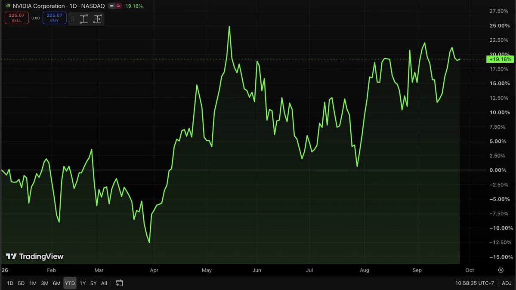Click the Oct label on the time axis

pos(470,270)
